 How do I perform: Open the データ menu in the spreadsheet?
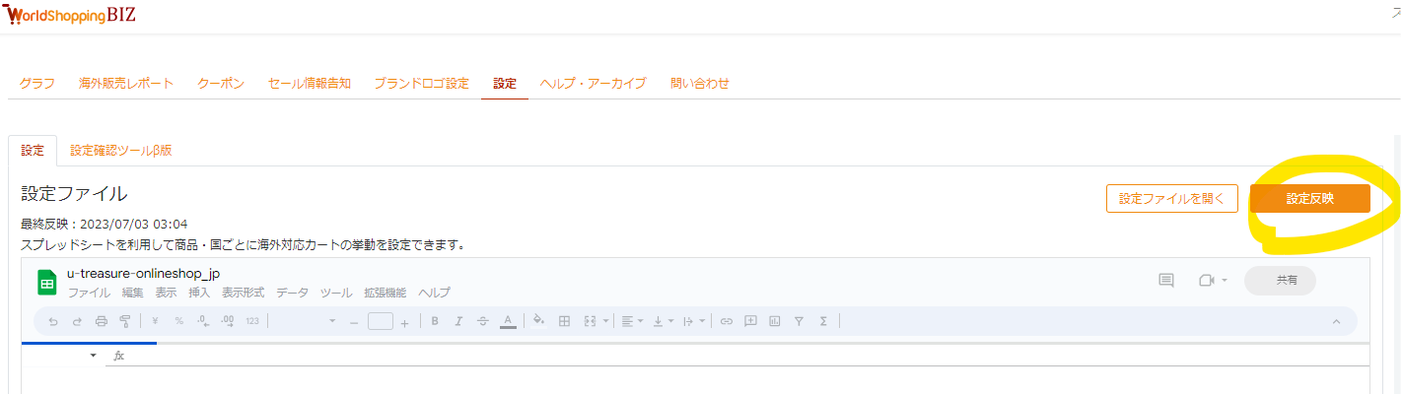292,293
